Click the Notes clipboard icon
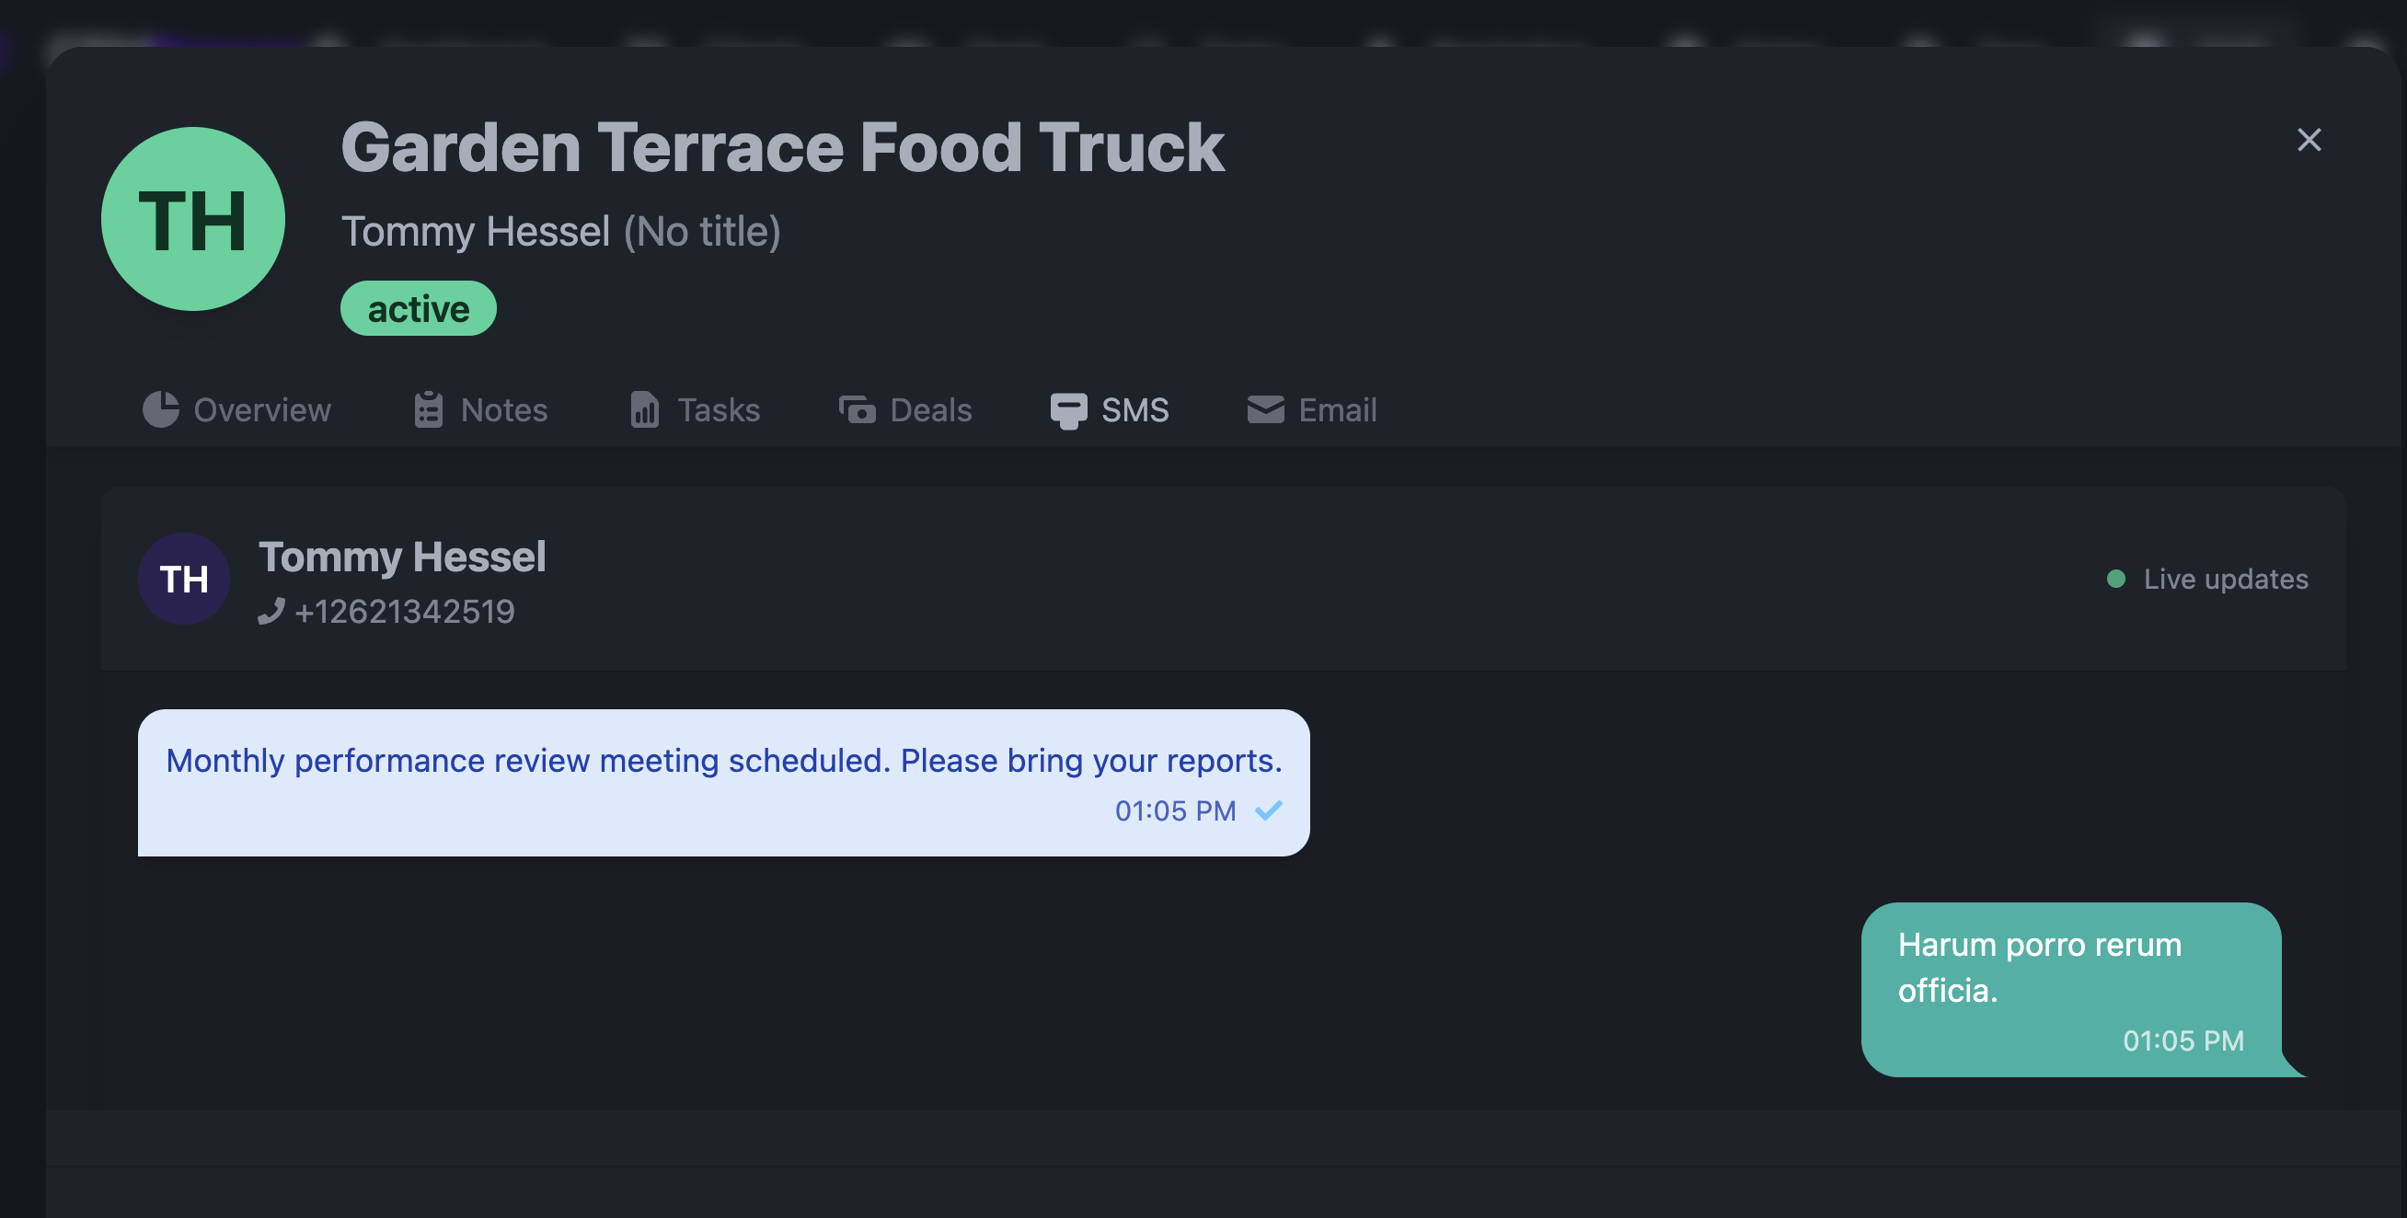This screenshot has height=1218, width=2407. click(429, 410)
